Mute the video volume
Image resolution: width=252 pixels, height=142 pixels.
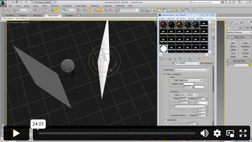coord(204,133)
